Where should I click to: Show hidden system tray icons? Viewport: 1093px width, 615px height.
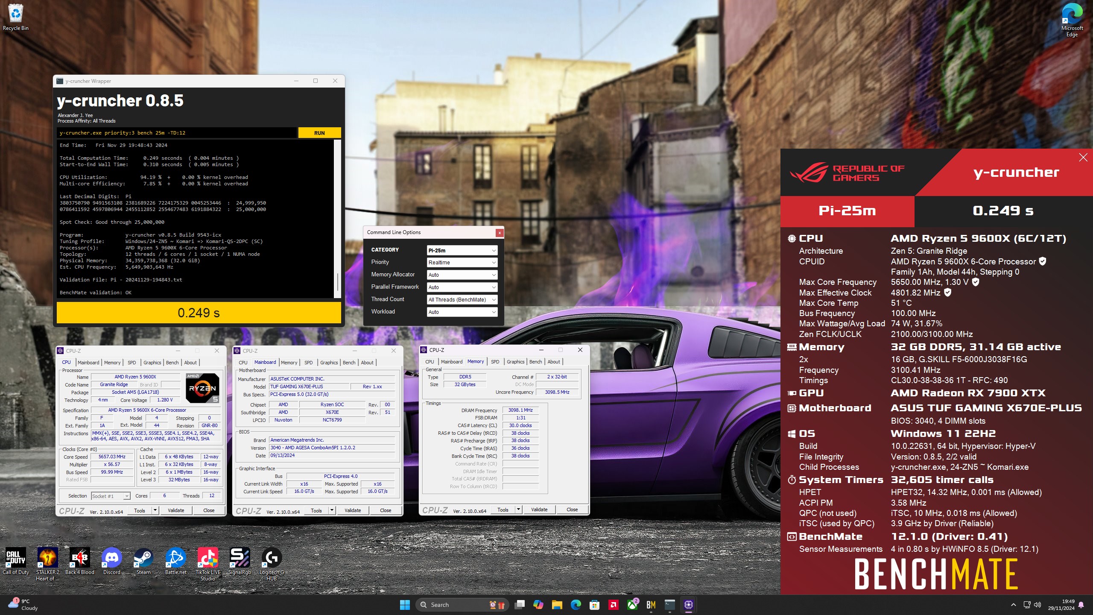pos(1014,605)
